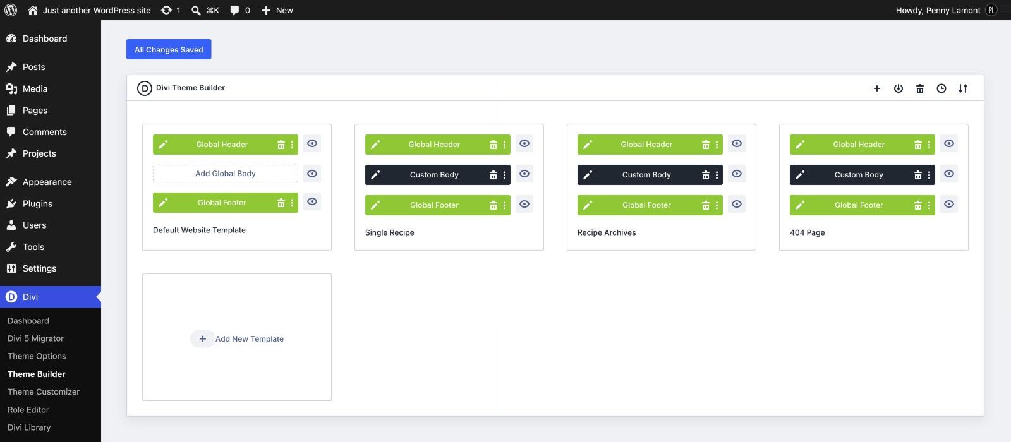Edit Global Footer of Default Website Template
Image resolution: width=1011 pixels, height=442 pixels.
163,203
